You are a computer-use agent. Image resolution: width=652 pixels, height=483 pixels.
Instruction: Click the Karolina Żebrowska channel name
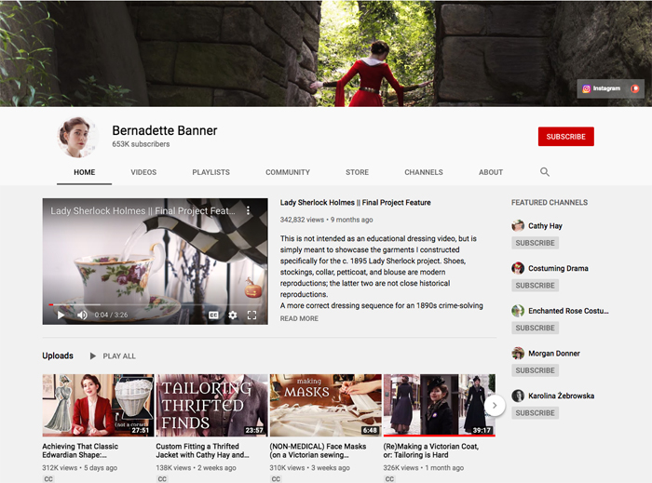561,396
